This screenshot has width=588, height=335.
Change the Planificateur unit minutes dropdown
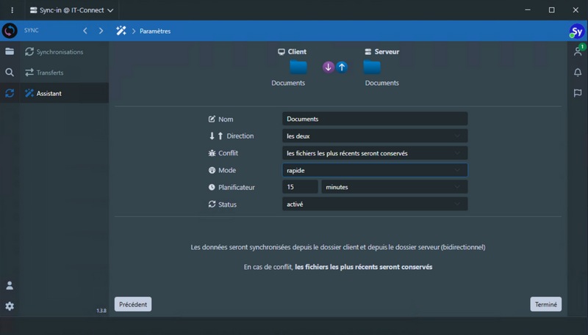click(394, 187)
